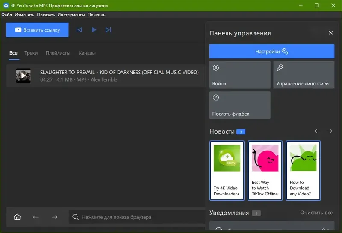Viewport: 342px width, 233px height.
Task: Open the Изменить menu
Action: pos(24,15)
